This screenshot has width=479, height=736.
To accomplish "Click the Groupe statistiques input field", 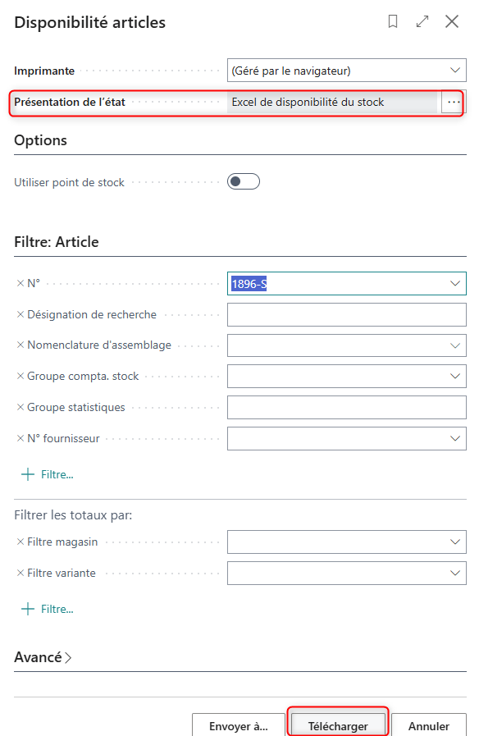I will (x=347, y=408).
